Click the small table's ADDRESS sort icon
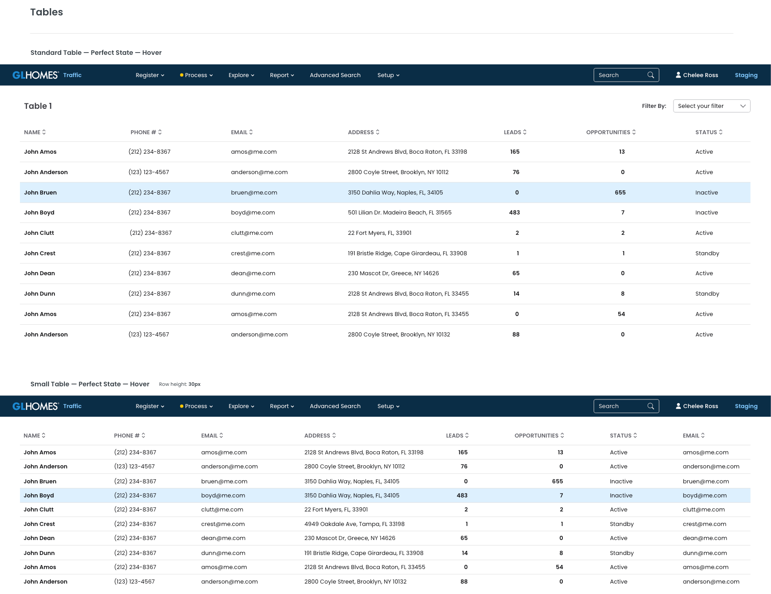The height and width of the screenshot is (594, 771). [334, 436]
